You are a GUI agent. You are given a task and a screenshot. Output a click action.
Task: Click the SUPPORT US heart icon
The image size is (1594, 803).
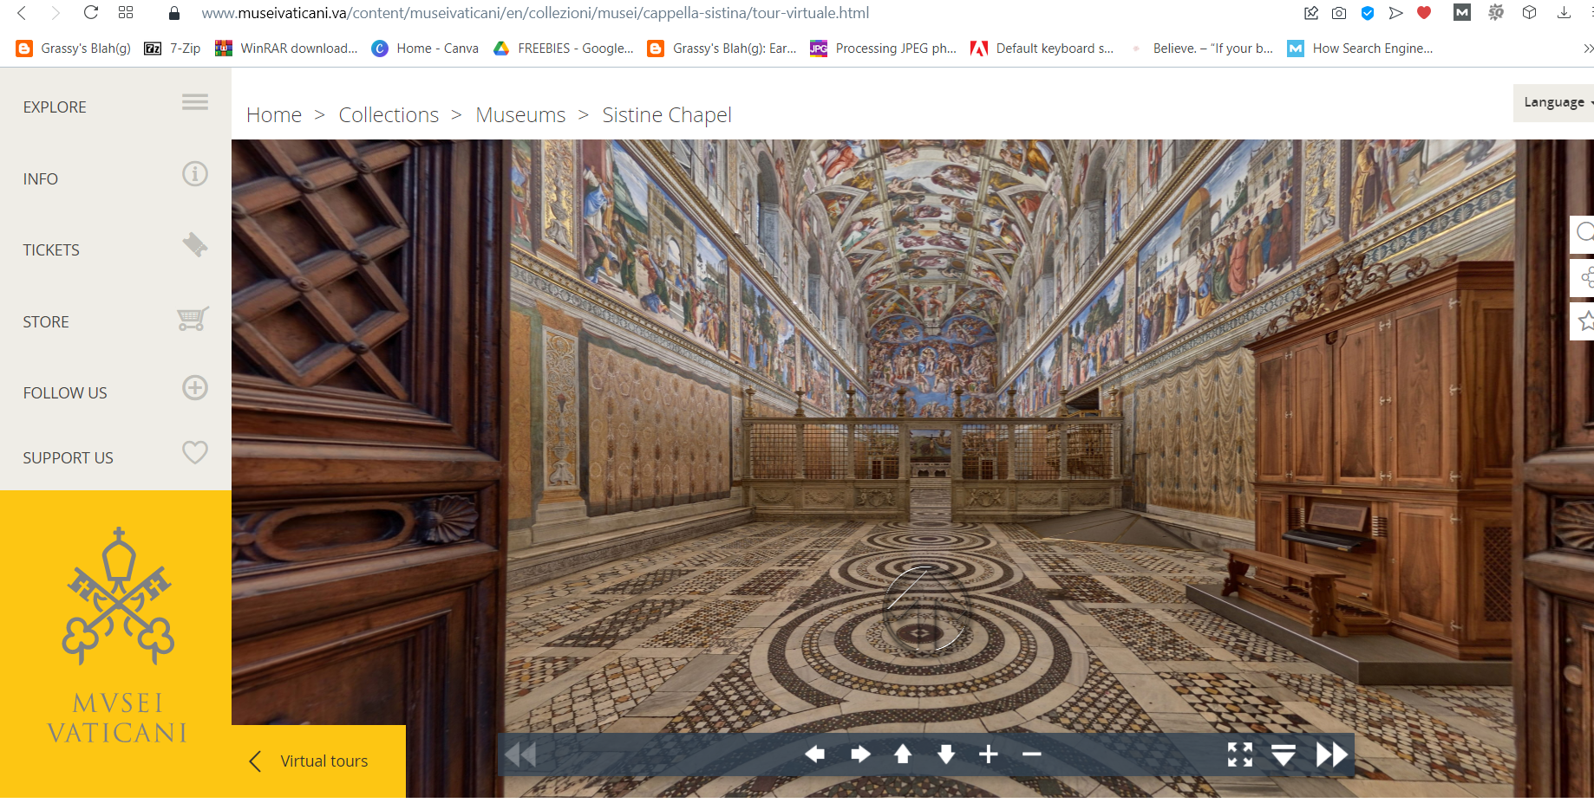point(195,452)
